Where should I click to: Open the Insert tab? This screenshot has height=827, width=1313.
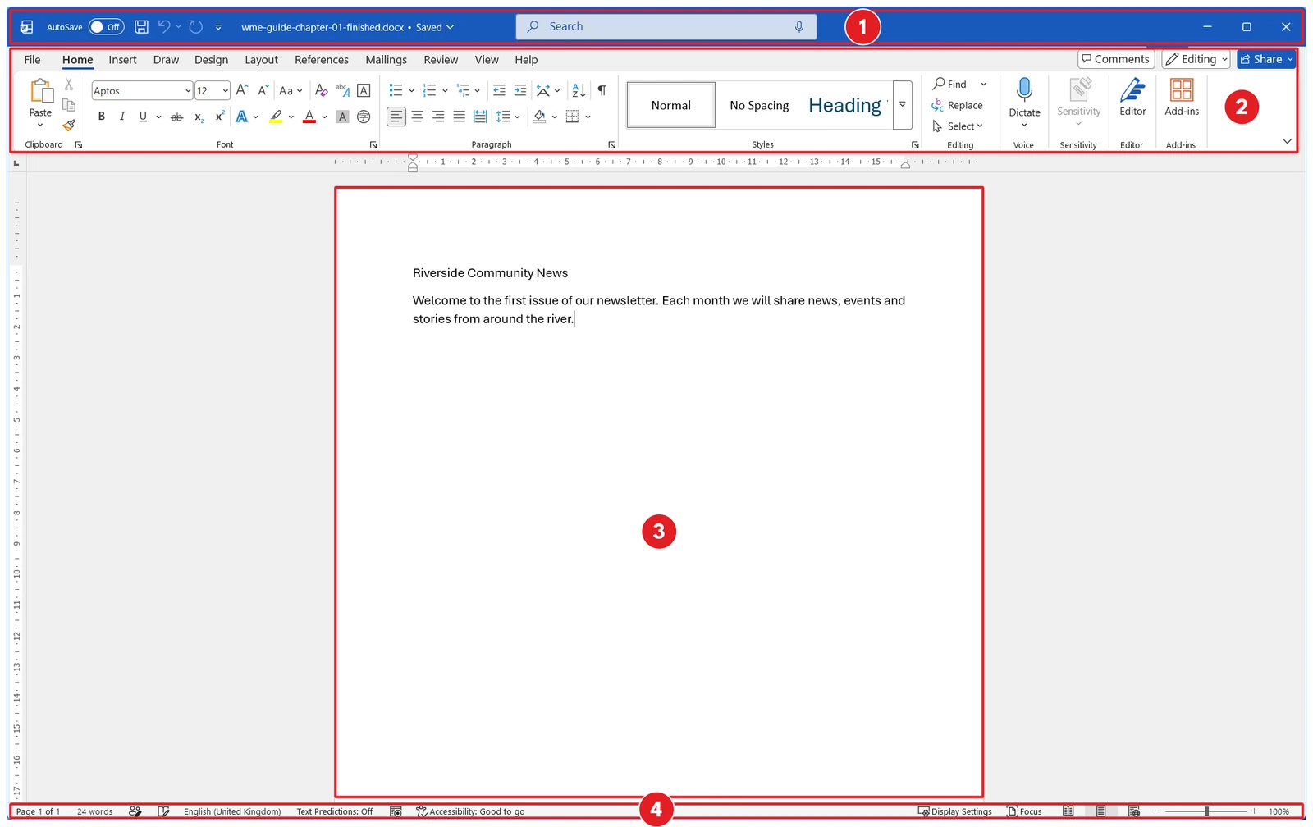click(x=122, y=60)
